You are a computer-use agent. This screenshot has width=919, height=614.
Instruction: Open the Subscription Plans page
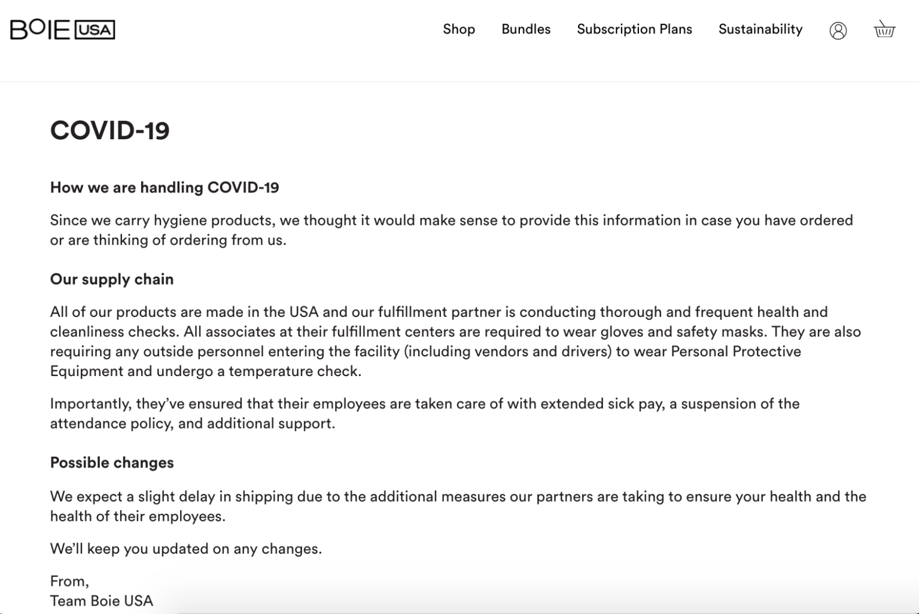tap(634, 29)
